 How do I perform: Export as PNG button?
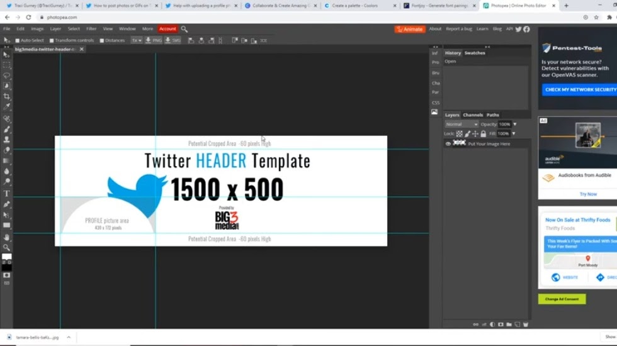(154, 40)
